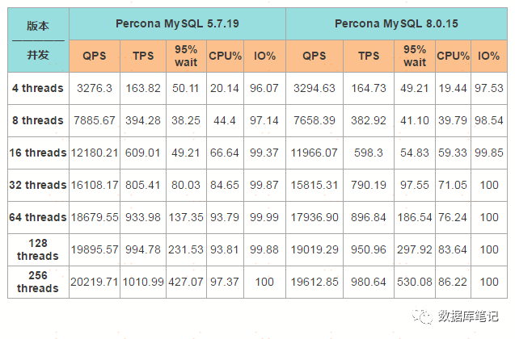Select the 256 threads row label
The width and height of the screenshot is (515, 339).
(x=38, y=282)
